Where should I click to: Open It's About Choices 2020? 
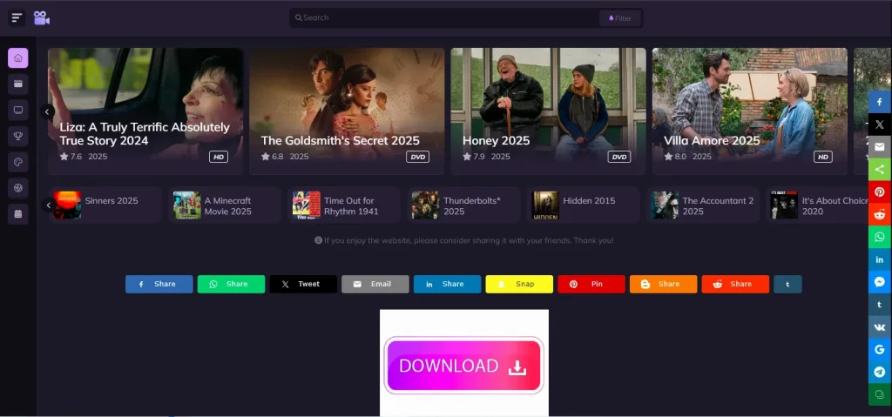(819, 205)
